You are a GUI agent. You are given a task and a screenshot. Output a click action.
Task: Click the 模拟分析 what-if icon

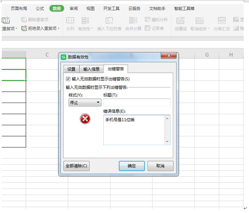coord(147,19)
